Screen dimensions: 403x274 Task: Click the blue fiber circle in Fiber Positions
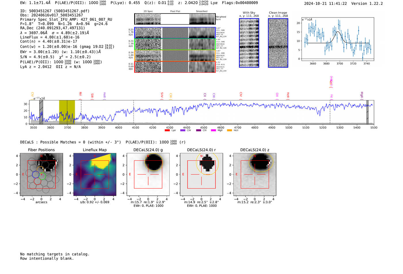click(36, 174)
